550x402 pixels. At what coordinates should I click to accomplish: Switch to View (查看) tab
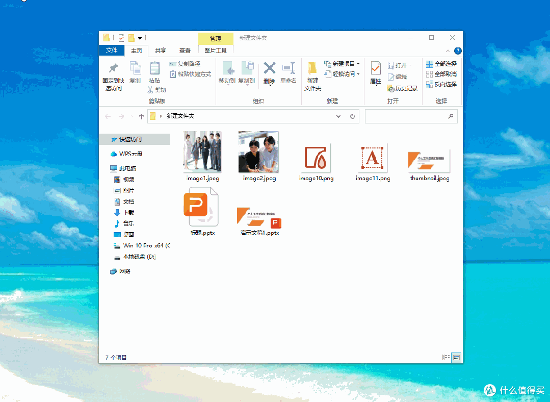(x=185, y=51)
